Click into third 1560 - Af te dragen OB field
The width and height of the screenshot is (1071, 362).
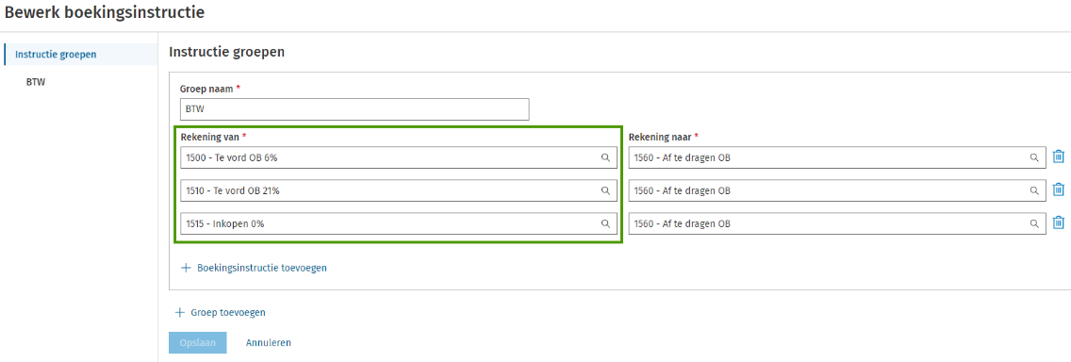[837, 223]
